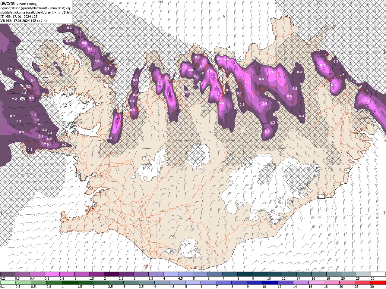Select the 2–2.5 green swatch in lower legend row
Screen dimensions: 386x289
(100, 283)
